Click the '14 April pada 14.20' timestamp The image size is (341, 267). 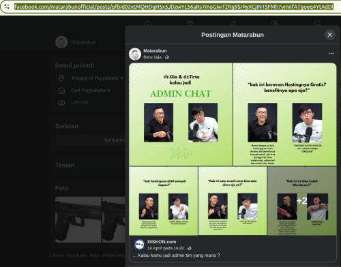click(x=166, y=248)
